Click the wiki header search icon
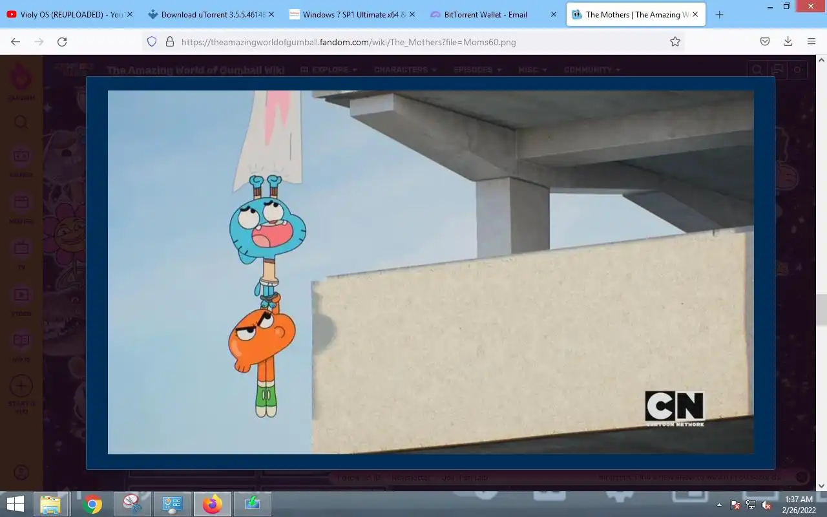 click(x=756, y=70)
